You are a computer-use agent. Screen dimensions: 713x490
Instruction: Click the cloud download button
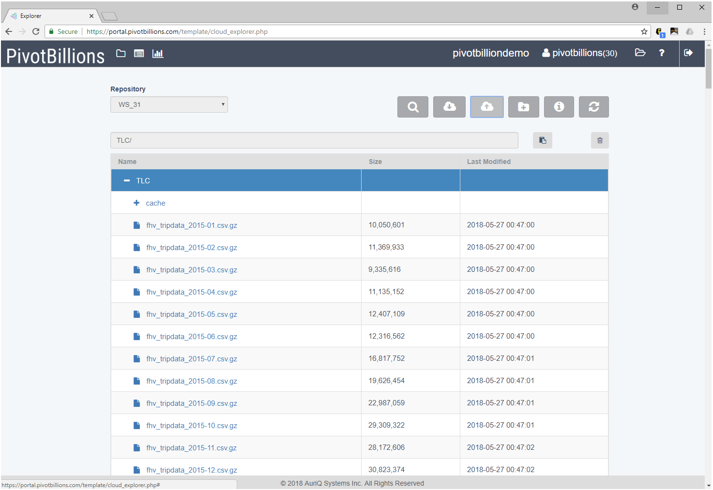coord(449,107)
